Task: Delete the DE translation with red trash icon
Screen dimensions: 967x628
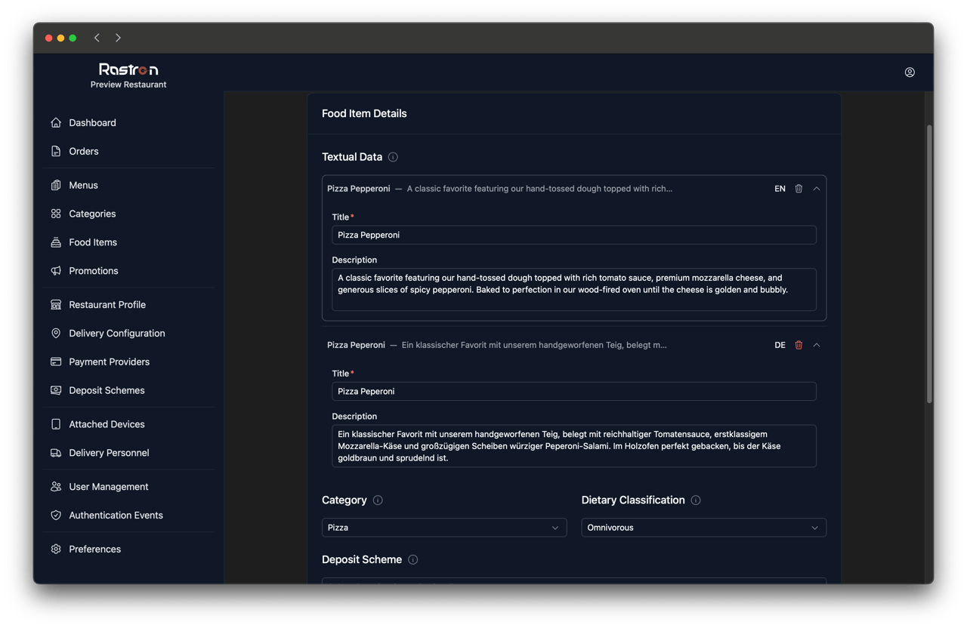Action: (799, 345)
